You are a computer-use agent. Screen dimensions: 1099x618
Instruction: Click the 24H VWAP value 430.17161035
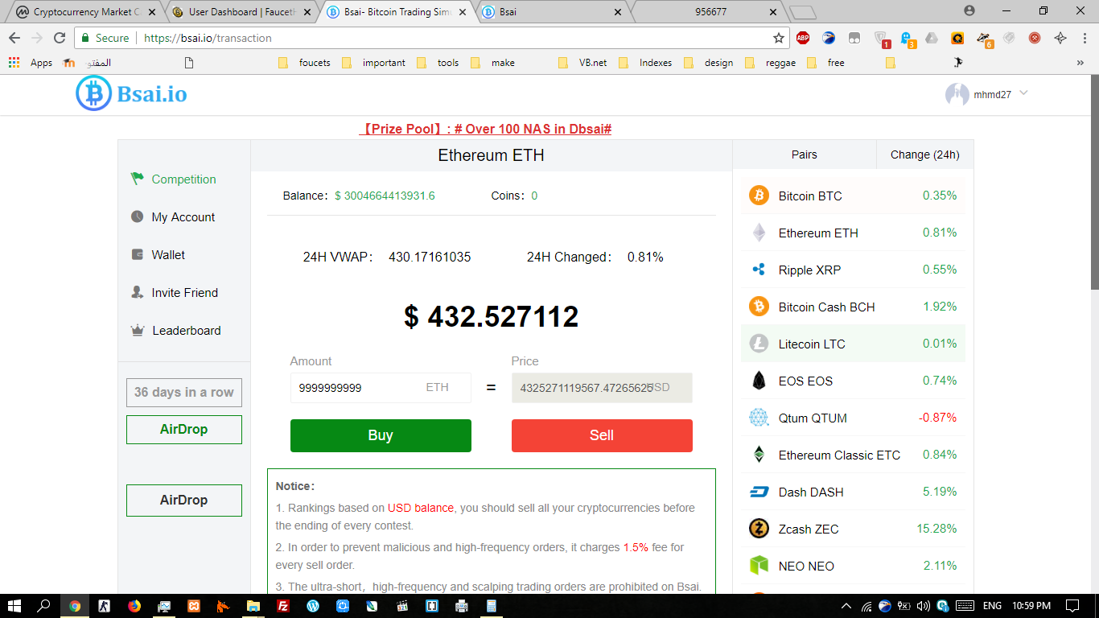[x=430, y=257]
